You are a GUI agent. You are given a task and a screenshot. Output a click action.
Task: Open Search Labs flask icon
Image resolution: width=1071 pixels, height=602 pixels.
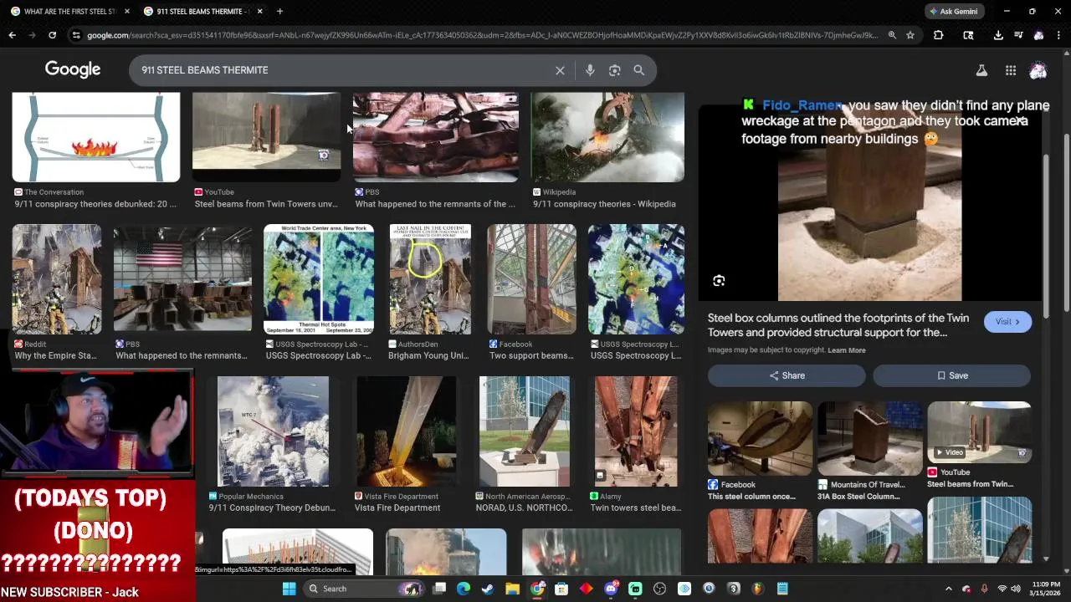[x=981, y=70]
